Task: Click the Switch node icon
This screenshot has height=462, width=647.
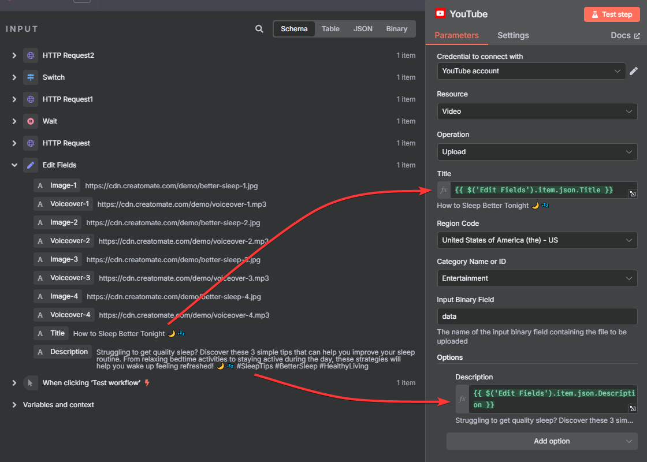Action: pos(31,77)
